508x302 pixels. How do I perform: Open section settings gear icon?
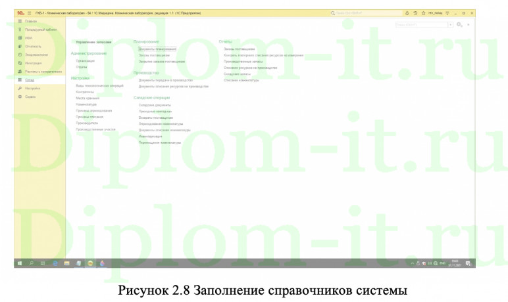tap(459, 24)
